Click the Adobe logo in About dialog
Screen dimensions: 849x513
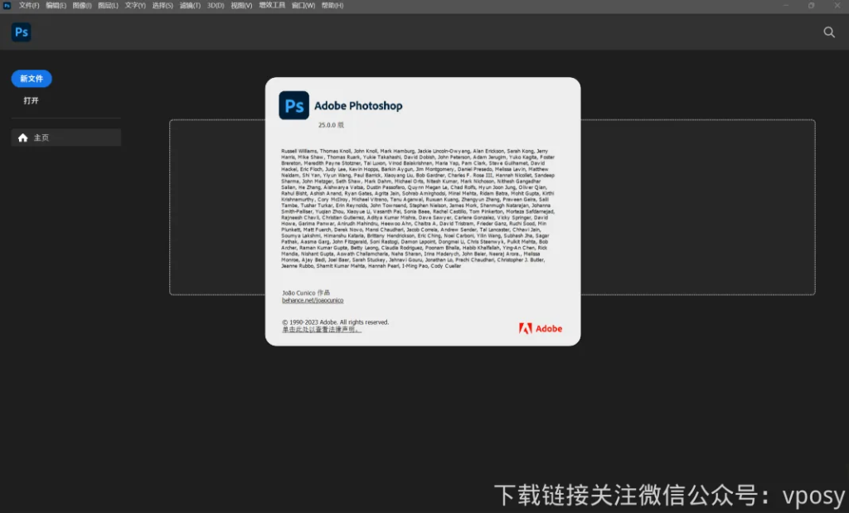(541, 328)
